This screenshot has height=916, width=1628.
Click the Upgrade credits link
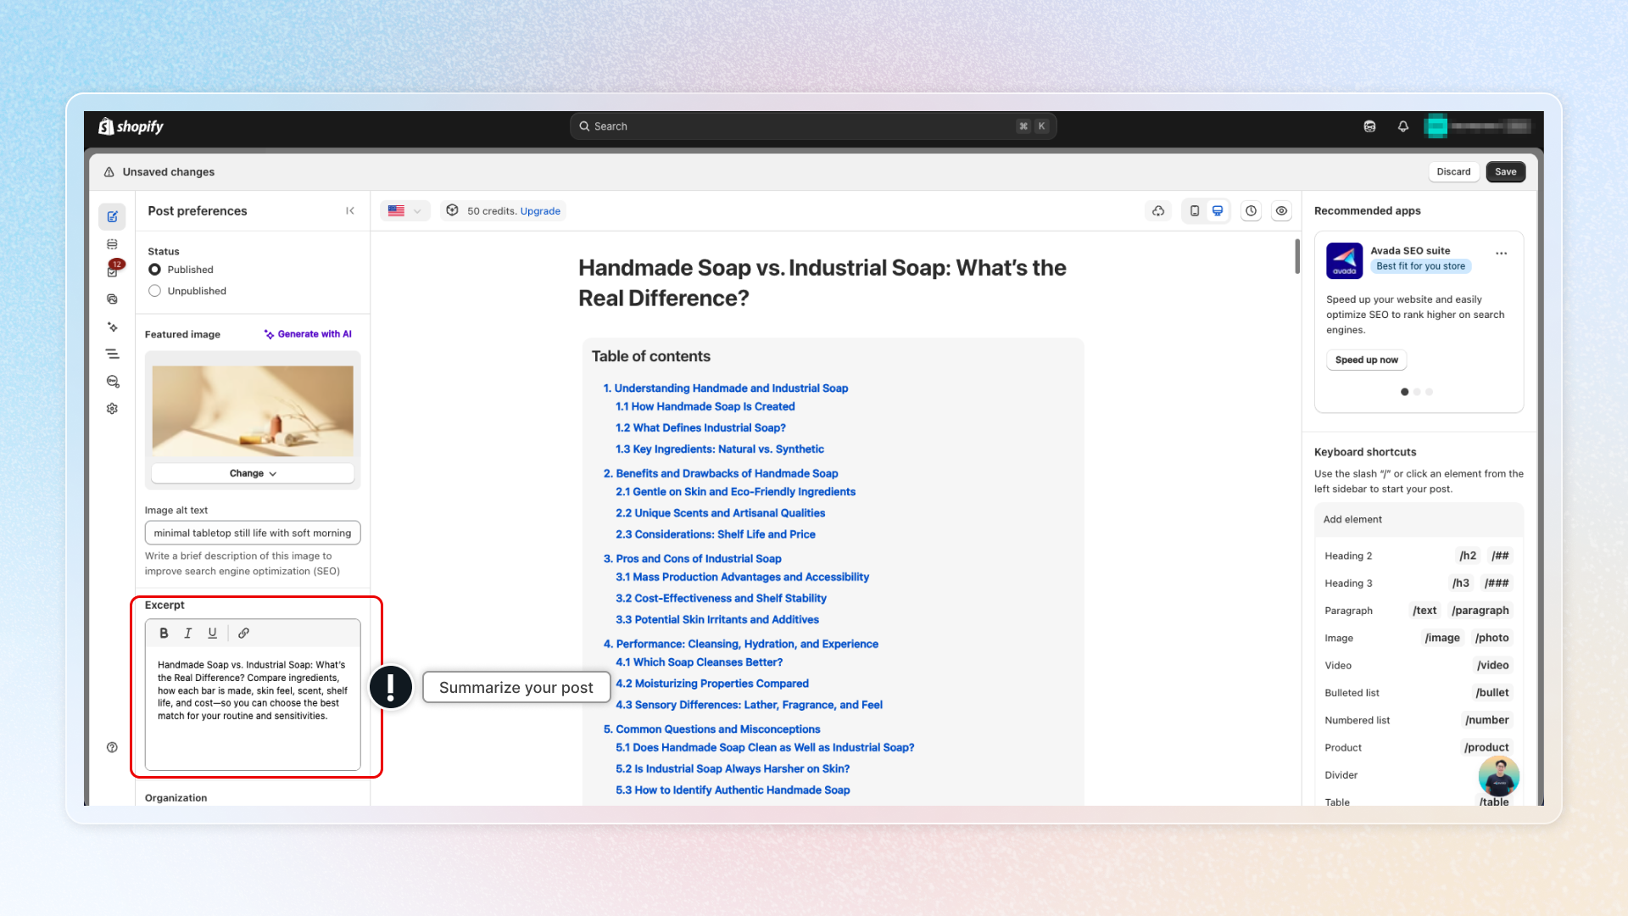540,211
